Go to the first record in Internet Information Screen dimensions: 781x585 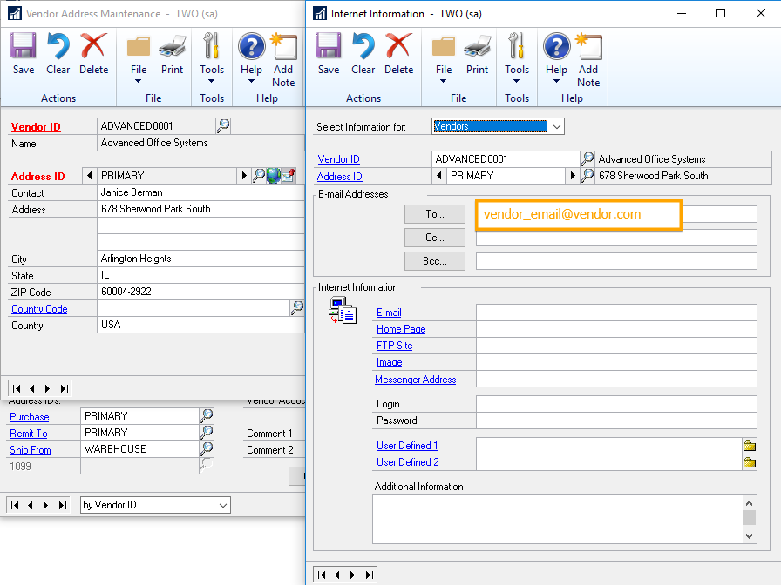322,575
